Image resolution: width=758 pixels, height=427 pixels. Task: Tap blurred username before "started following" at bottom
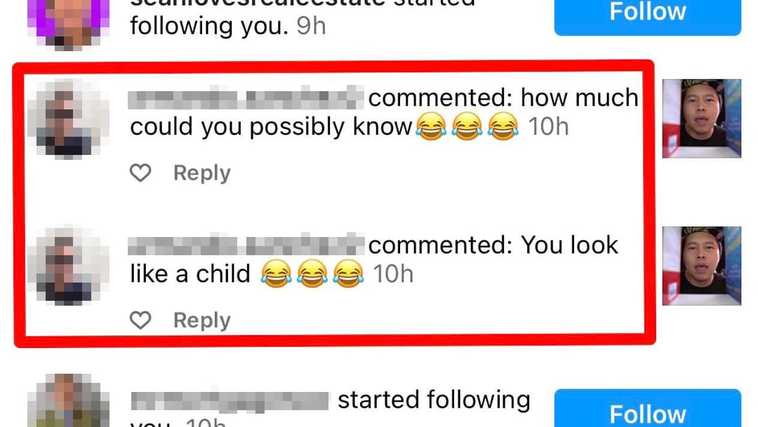click(230, 401)
